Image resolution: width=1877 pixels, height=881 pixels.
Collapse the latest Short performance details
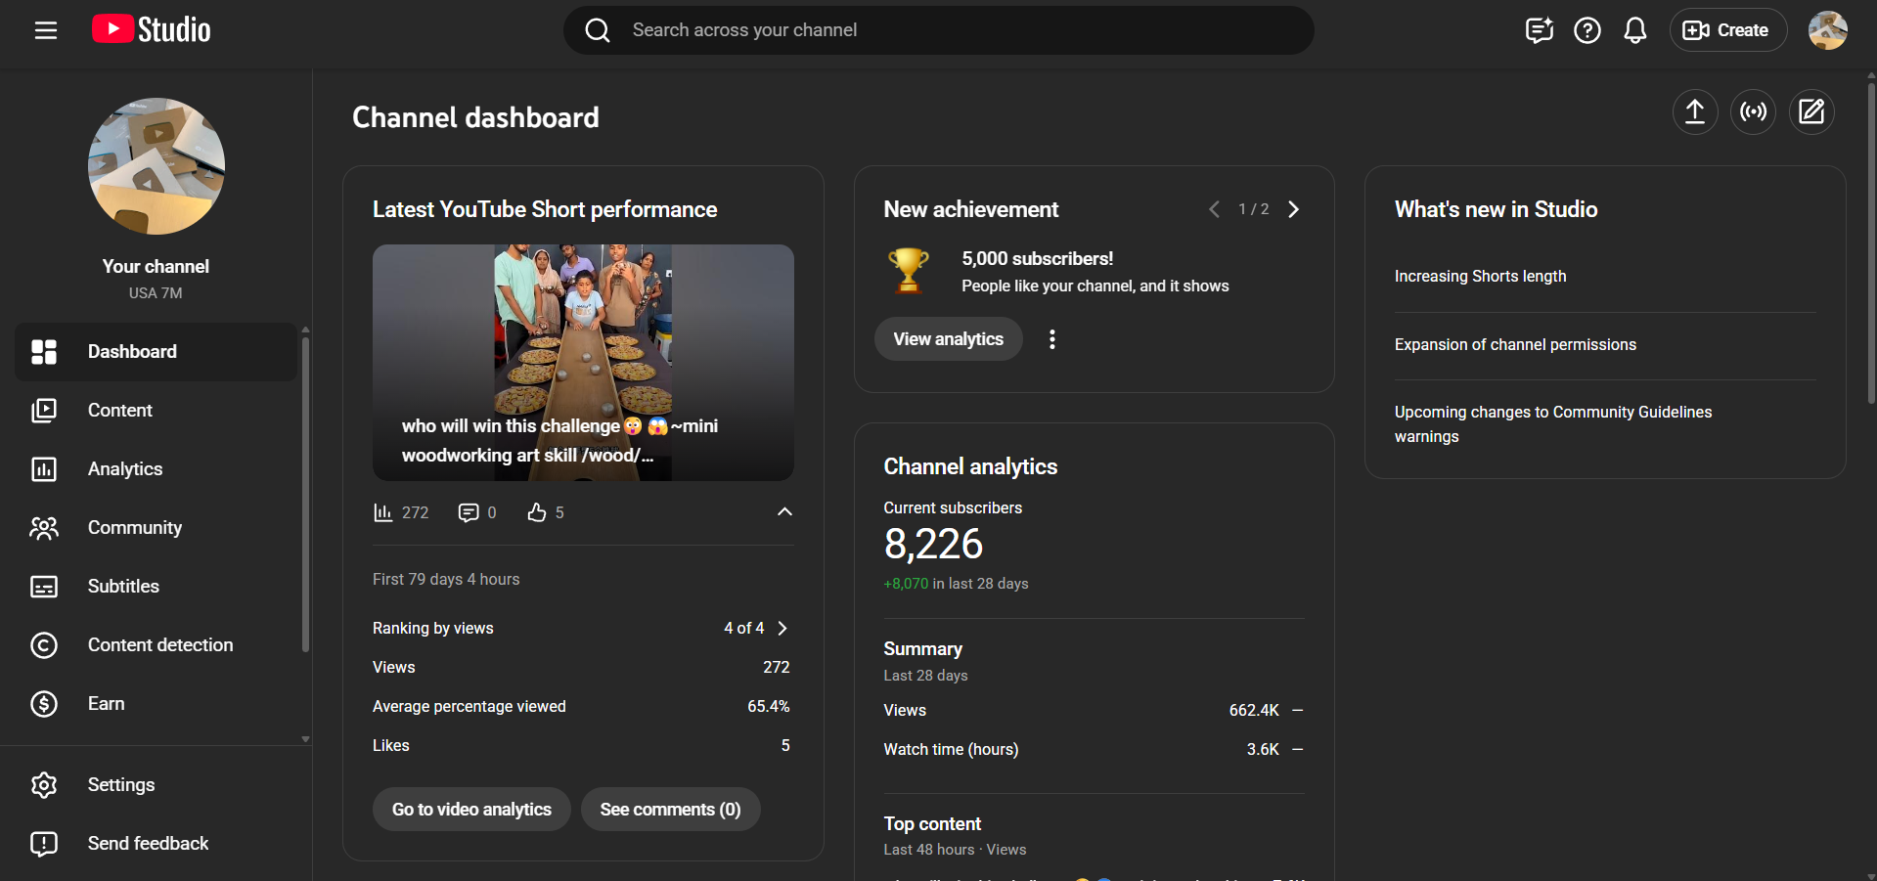[784, 512]
